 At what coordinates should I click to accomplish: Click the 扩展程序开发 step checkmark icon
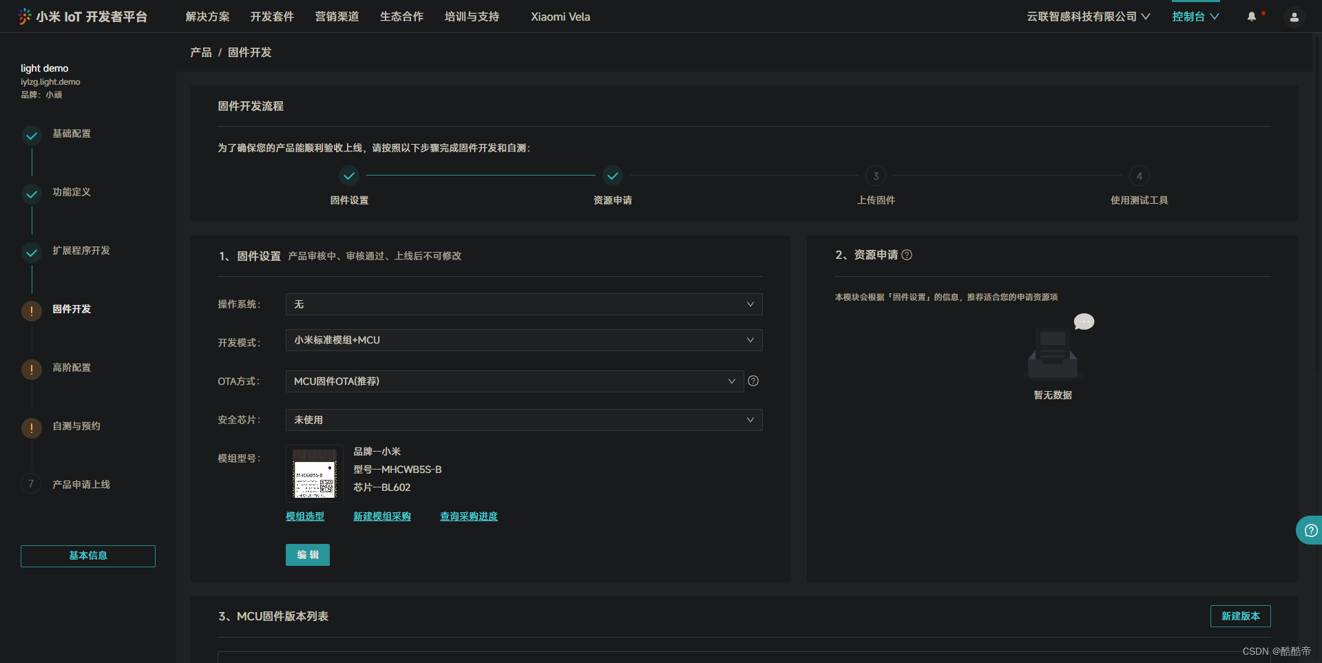click(32, 253)
